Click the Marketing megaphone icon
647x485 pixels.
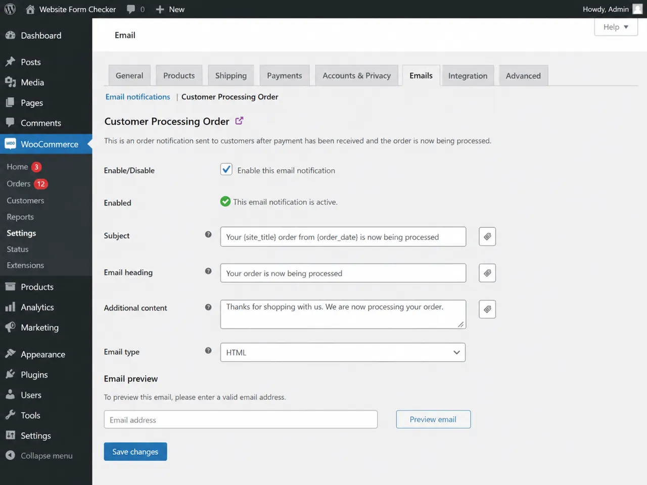tap(10, 327)
